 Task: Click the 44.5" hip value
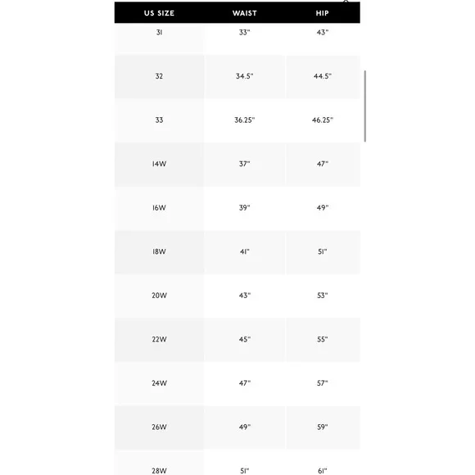click(323, 76)
